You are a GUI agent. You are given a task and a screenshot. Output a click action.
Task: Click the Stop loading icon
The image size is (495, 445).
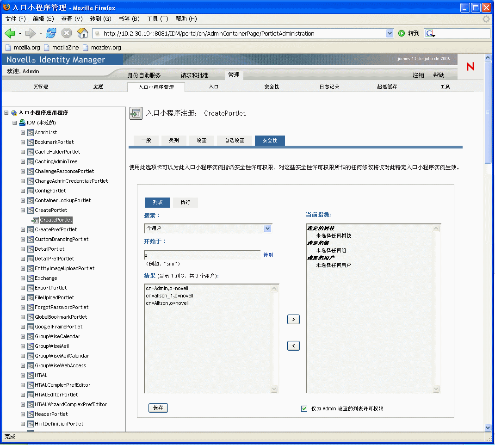point(66,33)
